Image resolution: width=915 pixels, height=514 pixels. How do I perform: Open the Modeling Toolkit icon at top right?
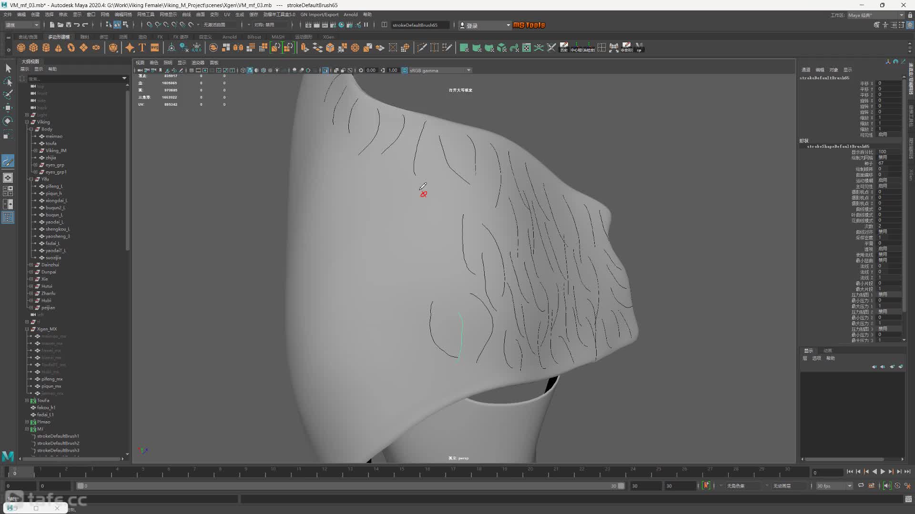click(877, 25)
